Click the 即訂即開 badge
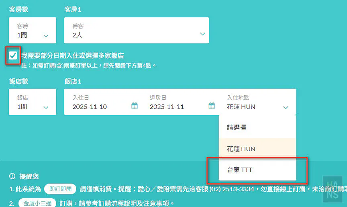The image size is (347, 207). point(60,189)
